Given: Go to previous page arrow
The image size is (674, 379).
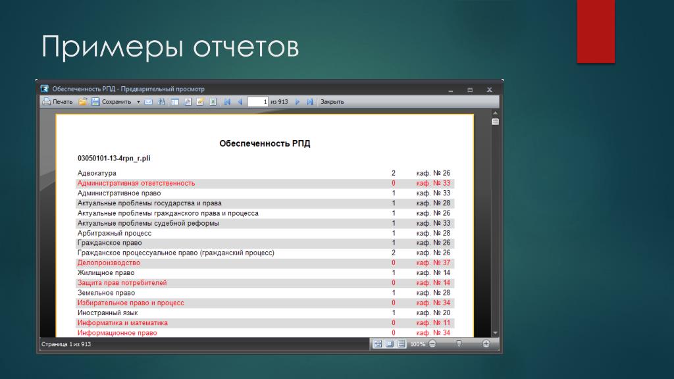Looking at the screenshot, I should 240,102.
